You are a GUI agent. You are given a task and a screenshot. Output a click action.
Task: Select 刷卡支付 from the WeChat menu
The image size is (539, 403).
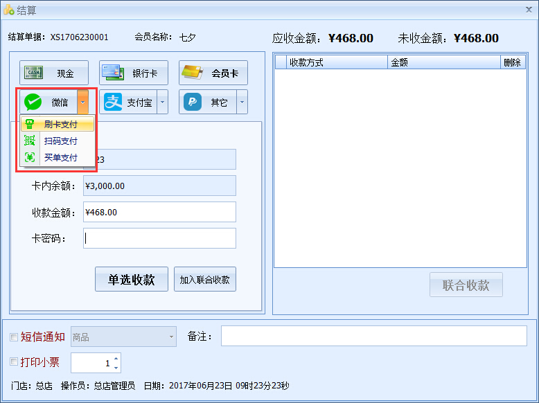pyautogui.click(x=60, y=125)
